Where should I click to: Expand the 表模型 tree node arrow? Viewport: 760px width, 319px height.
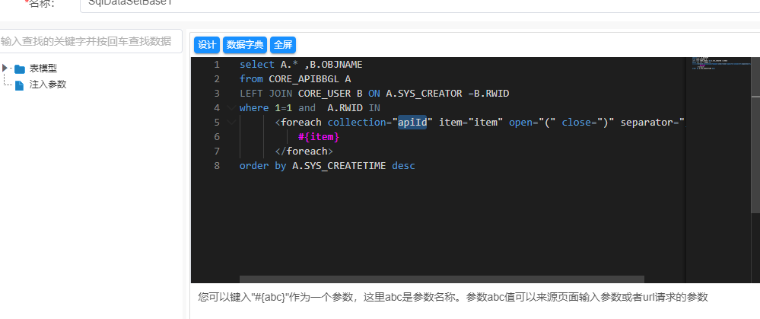(5, 69)
